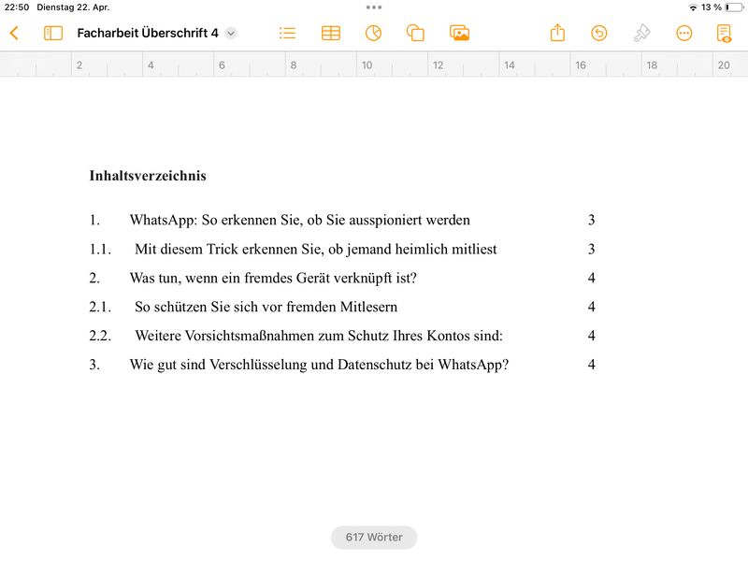Viewport: 748px width, 561px height.
Task: Open entry Wie gut sind Verschlüsselung
Action: coord(319,365)
